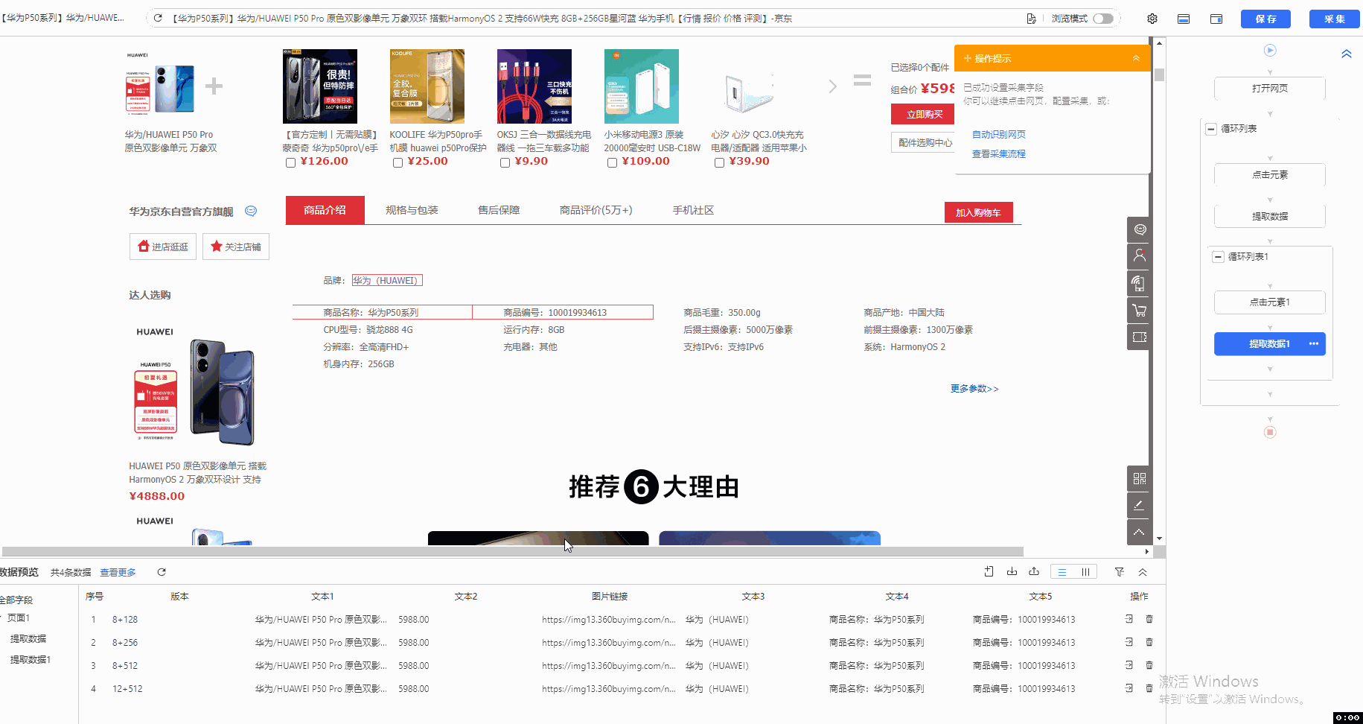Switch to vertical column view in data preview
The image size is (1363, 724).
pos(1085,572)
